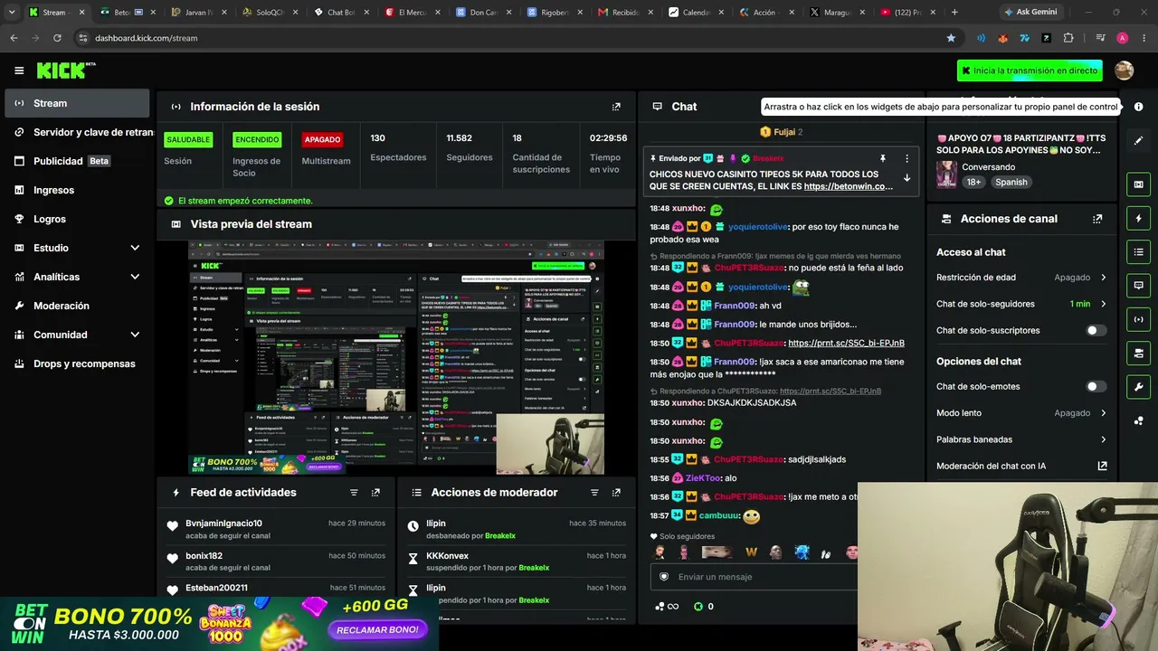This screenshot has width=1158, height=651.
Task: Filter the Acciones de moderador list
Action: [594, 493]
